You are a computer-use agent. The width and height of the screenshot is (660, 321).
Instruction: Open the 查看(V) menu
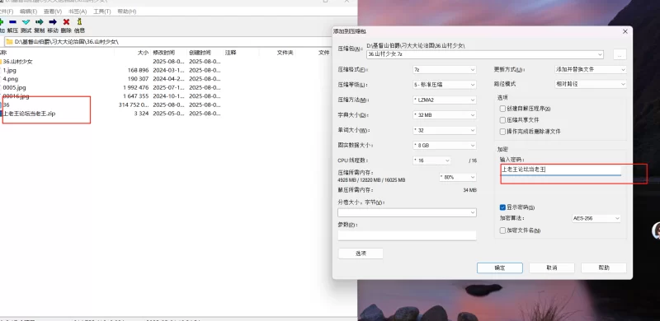point(53,12)
